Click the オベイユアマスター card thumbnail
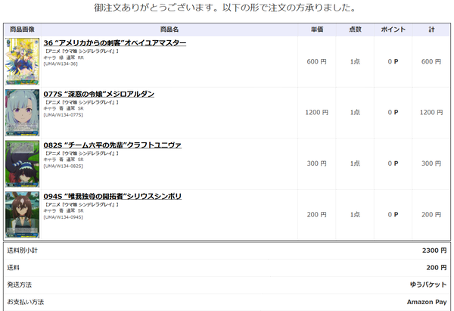Viewport: 454px width, 311px height. pyautogui.click(x=22, y=61)
